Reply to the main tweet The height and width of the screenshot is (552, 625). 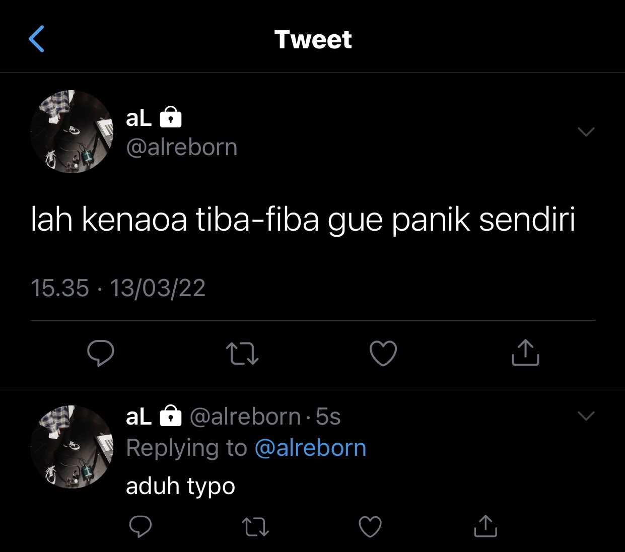pyautogui.click(x=101, y=353)
